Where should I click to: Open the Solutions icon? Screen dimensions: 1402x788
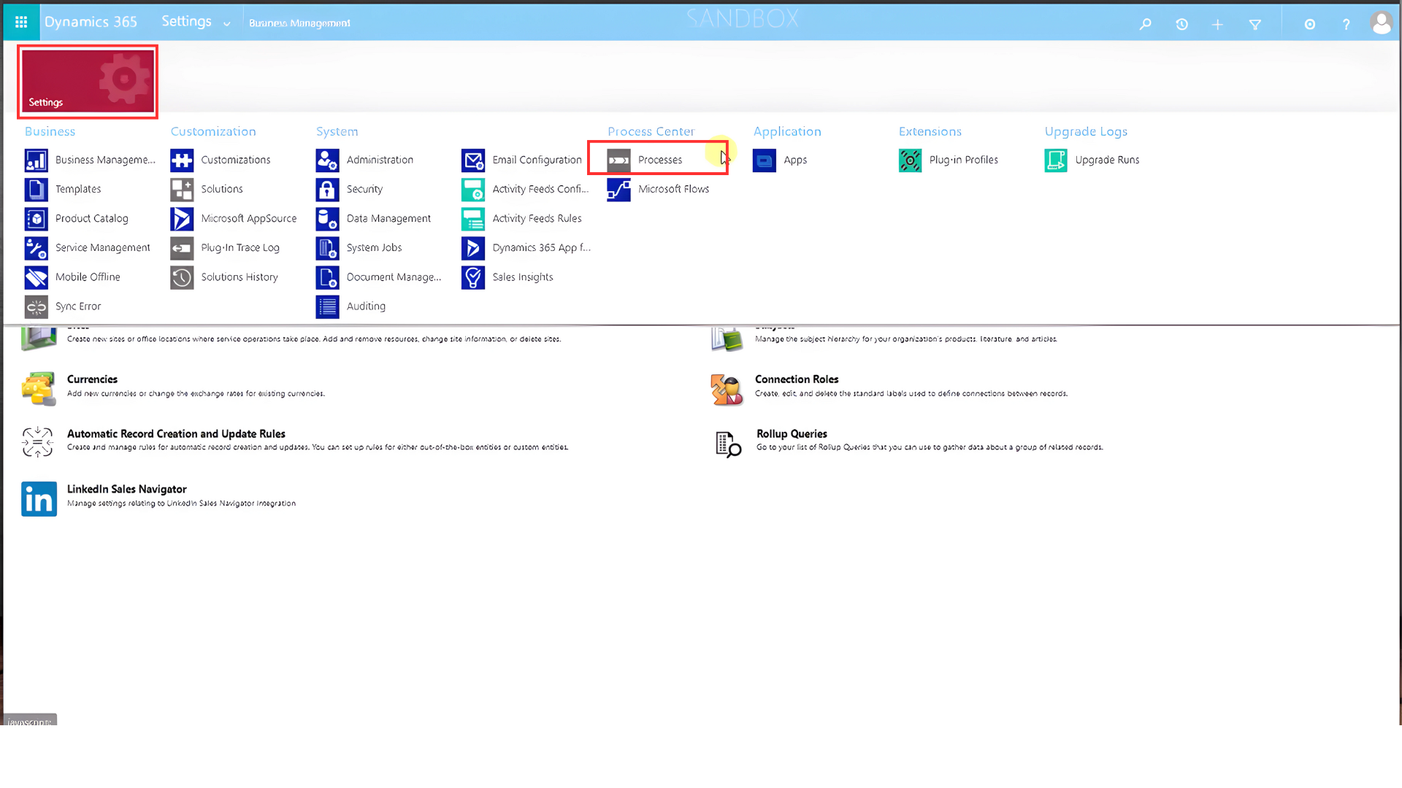click(182, 189)
